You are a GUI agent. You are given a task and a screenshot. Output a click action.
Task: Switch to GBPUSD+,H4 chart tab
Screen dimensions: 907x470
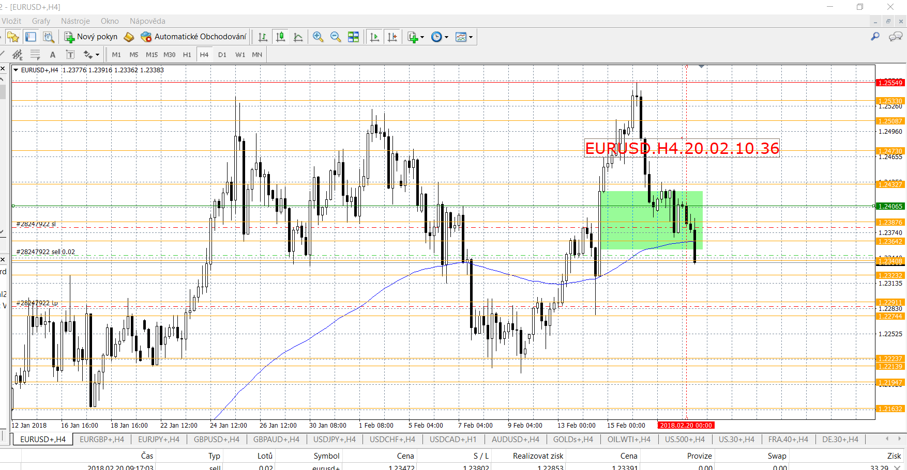[x=217, y=440]
